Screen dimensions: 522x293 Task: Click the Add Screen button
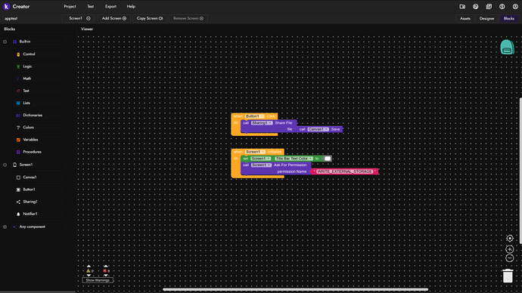point(113,18)
